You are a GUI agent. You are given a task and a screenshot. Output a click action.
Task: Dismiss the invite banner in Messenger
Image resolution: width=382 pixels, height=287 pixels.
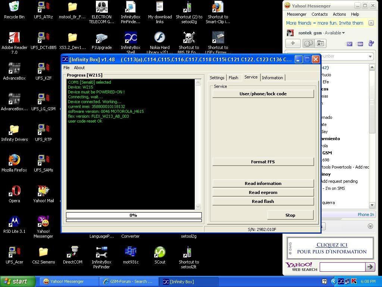(371, 23)
